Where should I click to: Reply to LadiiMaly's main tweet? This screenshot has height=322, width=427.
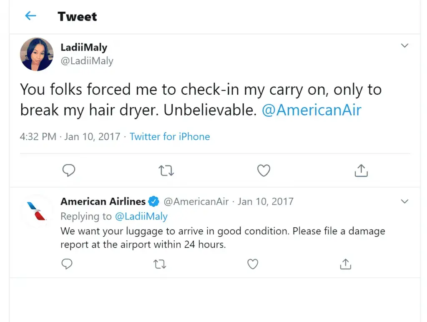(68, 171)
